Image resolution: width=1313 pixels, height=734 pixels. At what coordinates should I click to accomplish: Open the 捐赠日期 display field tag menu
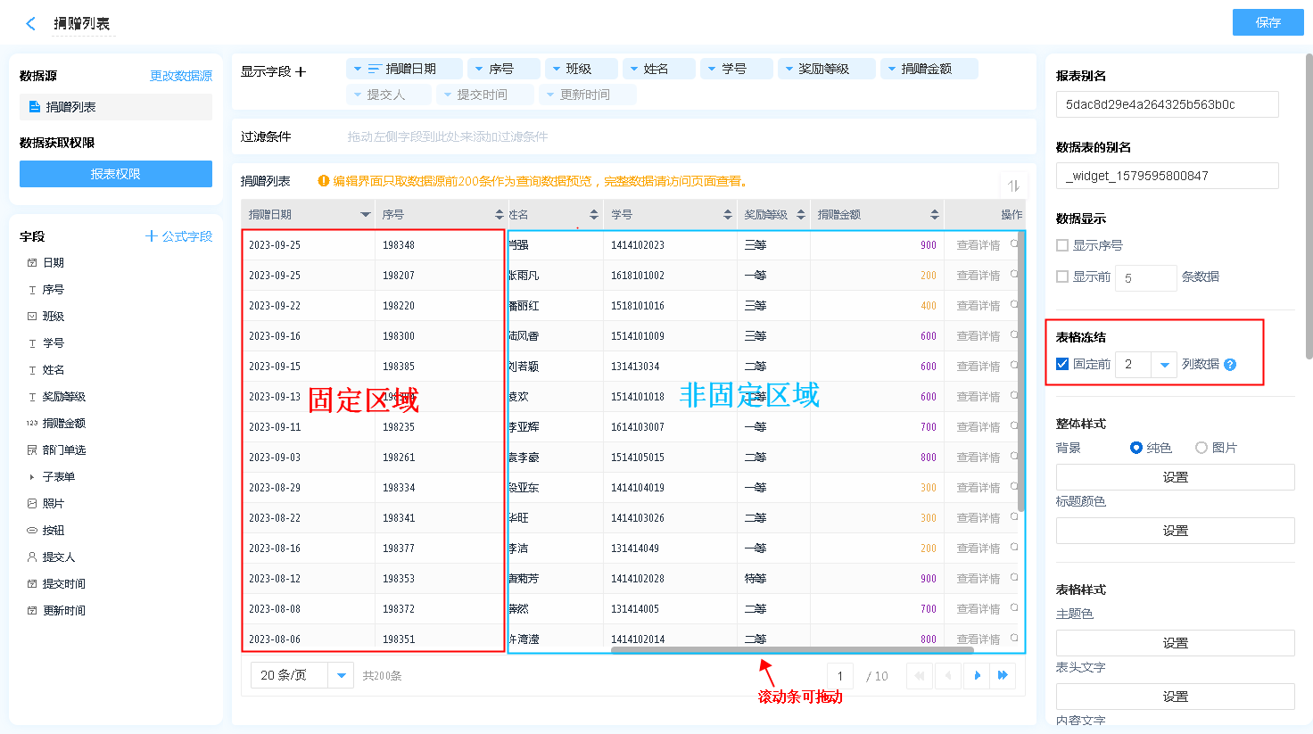[x=358, y=69]
